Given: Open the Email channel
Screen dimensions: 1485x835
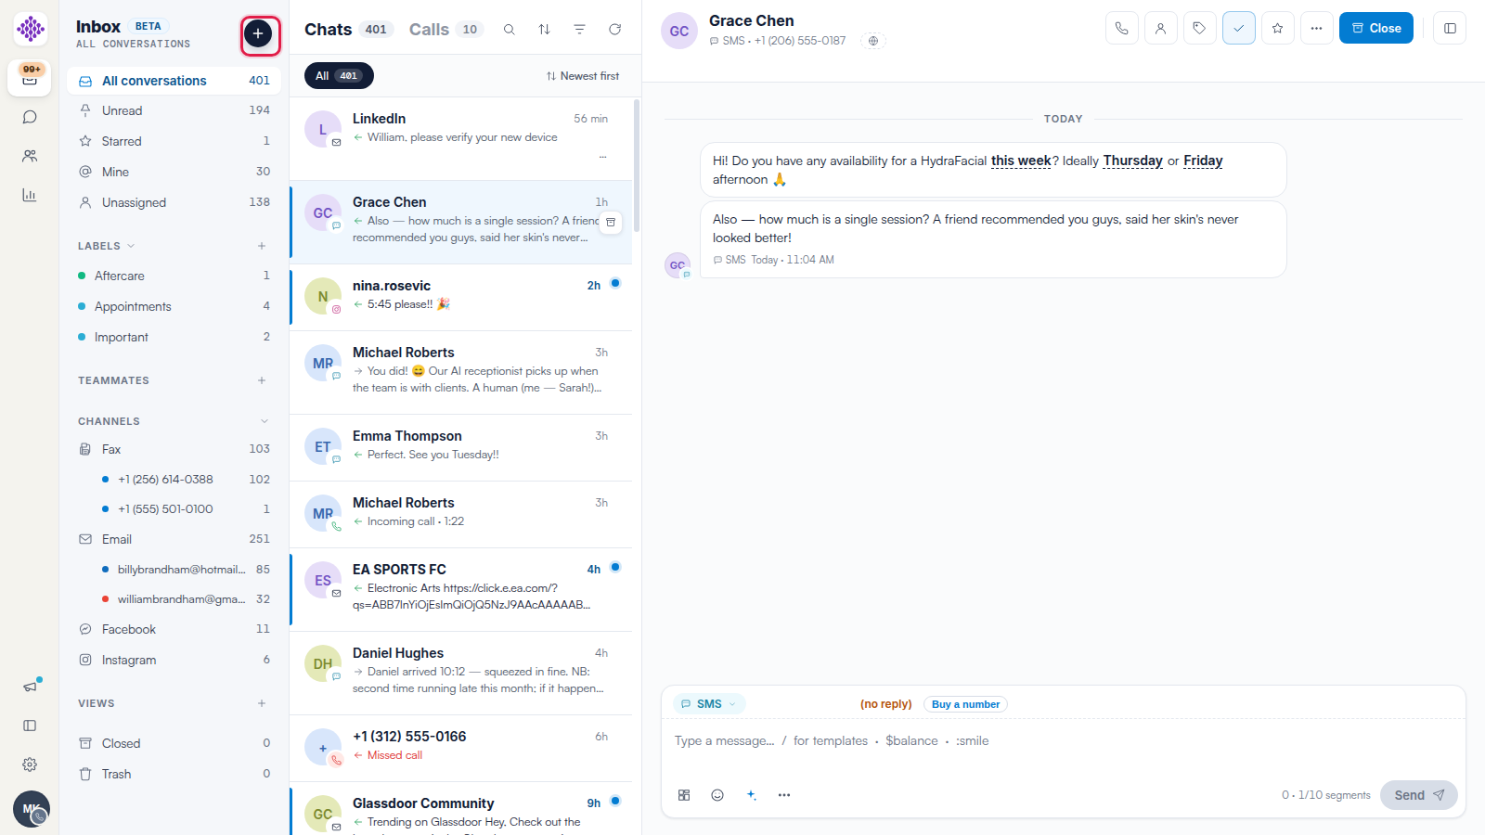Looking at the screenshot, I should click(x=174, y=539).
